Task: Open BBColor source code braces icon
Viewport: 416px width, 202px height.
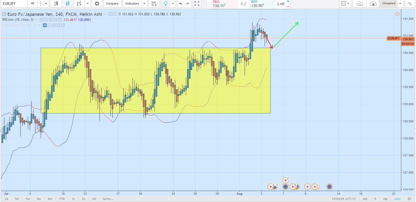Action: pyautogui.click(x=50, y=20)
